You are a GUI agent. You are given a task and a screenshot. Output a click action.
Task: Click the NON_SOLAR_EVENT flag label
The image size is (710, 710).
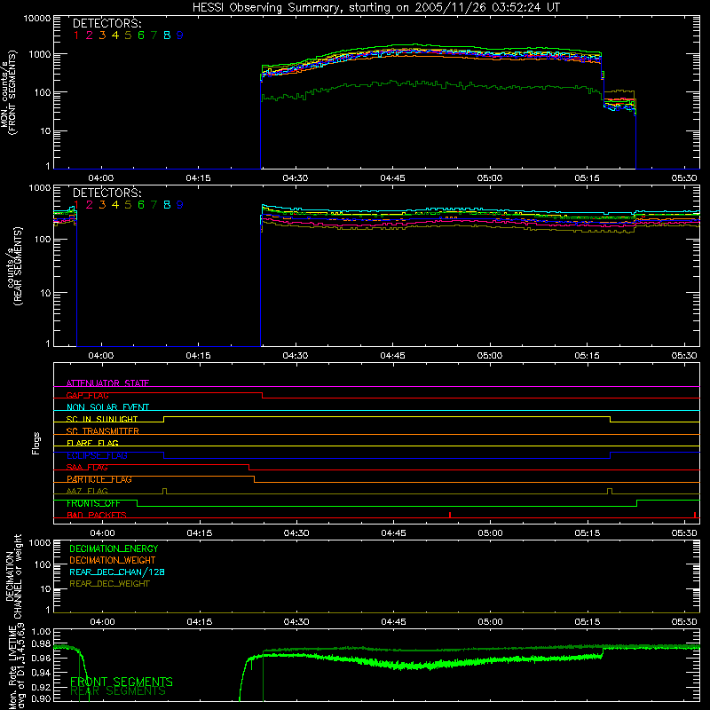coord(107,407)
